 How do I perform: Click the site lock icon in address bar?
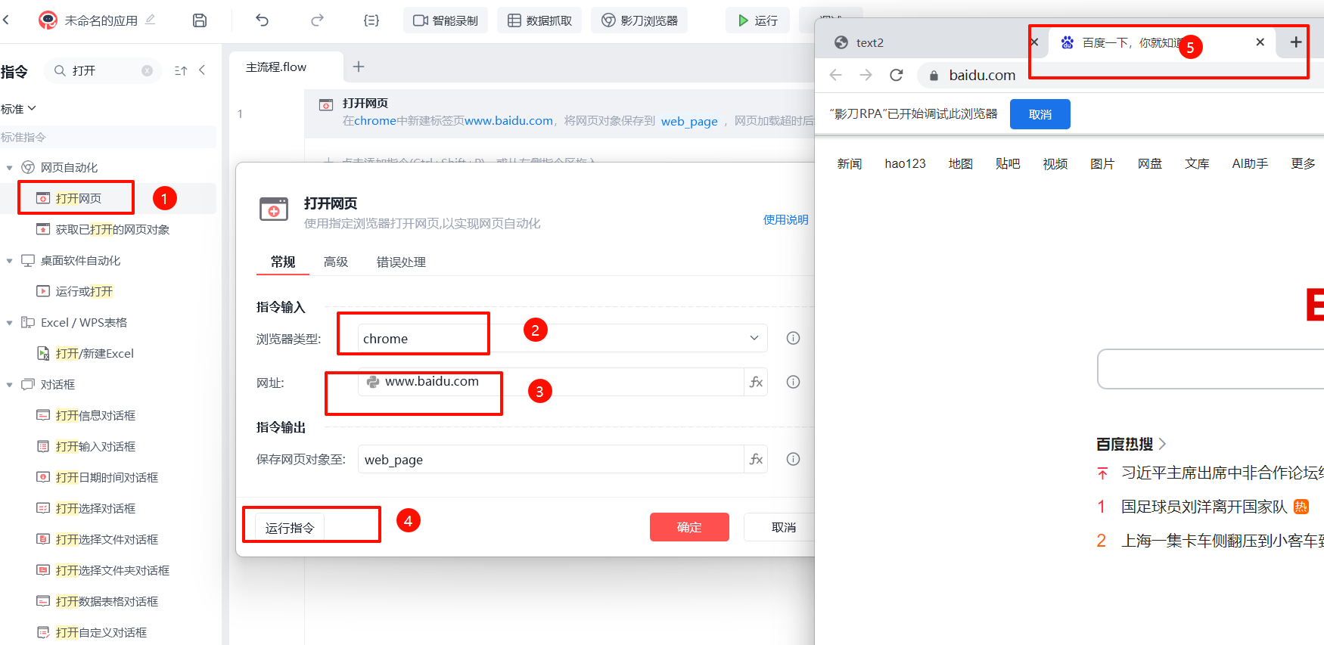click(x=934, y=76)
